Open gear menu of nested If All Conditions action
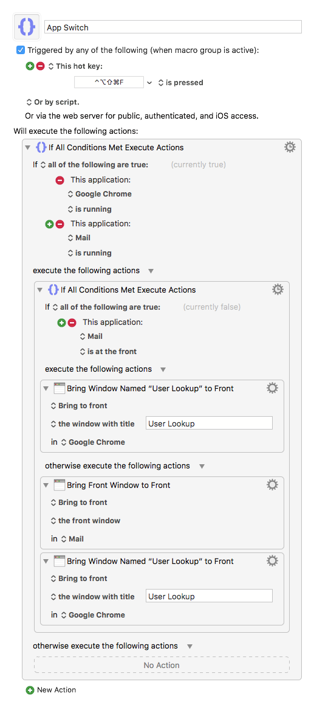This screenshot has width=314, height=707. 278,290
